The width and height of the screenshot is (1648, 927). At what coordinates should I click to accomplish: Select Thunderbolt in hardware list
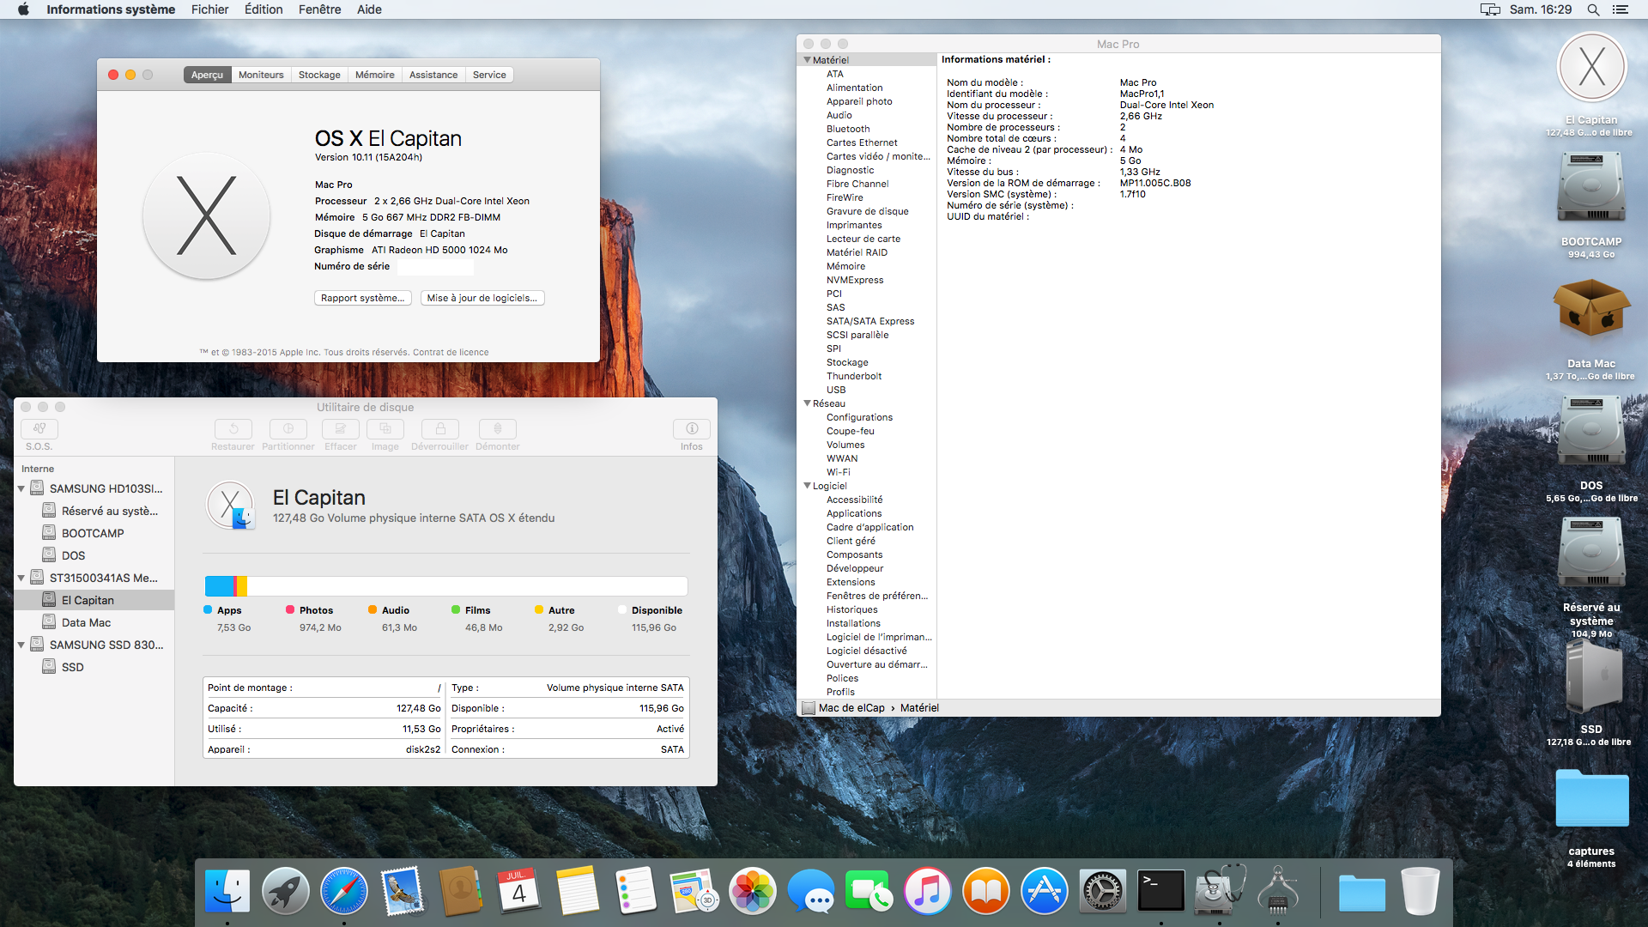(x=854, y=376)
